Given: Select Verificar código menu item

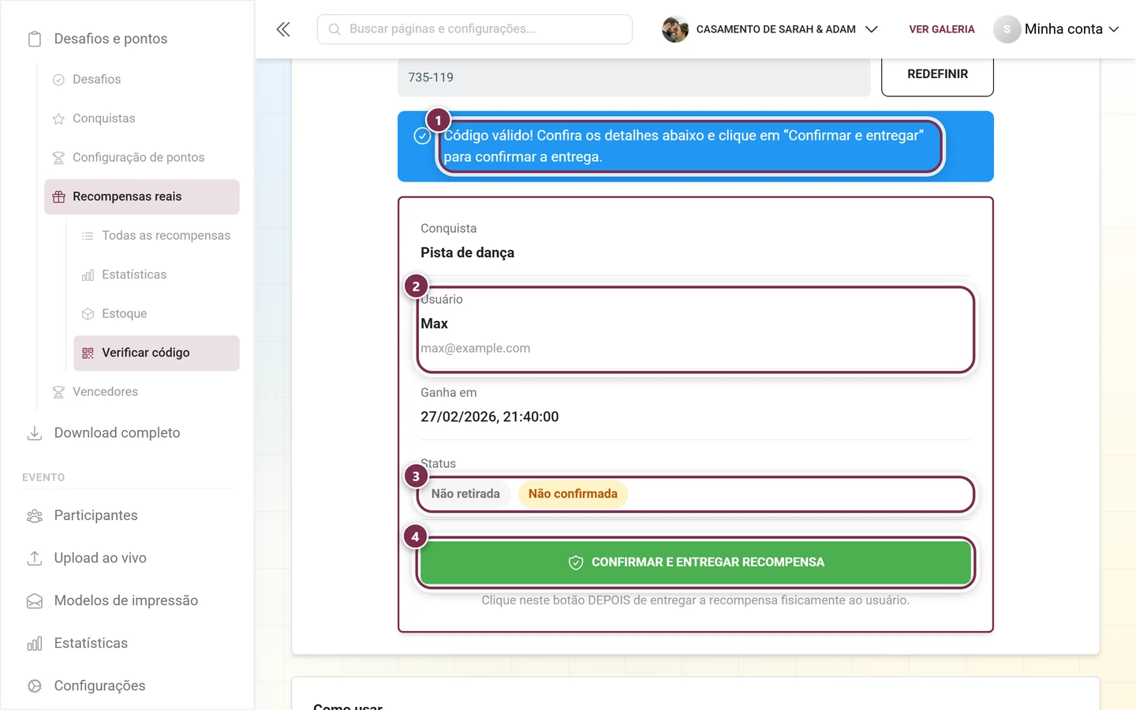Looking at the screenshot, I should 156,353.
